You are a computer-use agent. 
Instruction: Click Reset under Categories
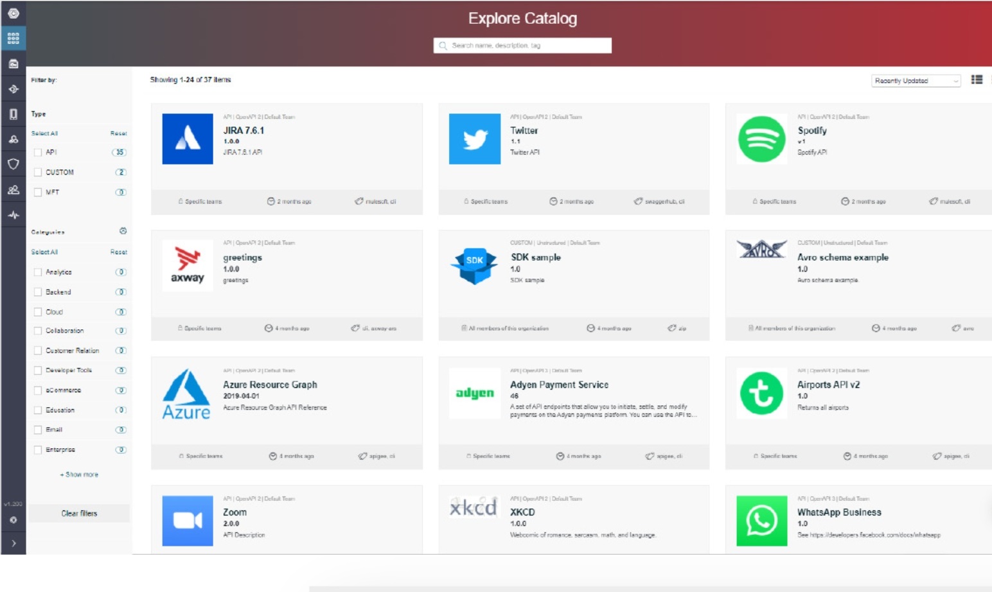click(118, 252)
